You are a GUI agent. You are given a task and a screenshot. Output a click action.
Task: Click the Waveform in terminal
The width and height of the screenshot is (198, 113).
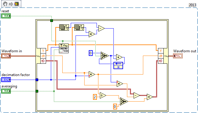click(6, 56)
